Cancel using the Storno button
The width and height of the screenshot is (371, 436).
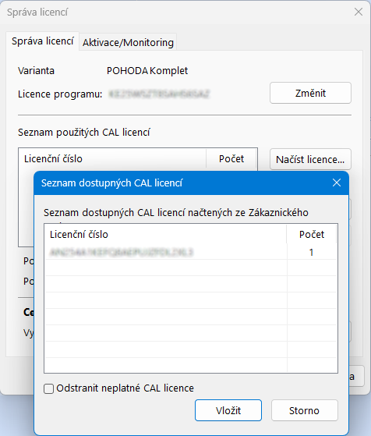click(x=304, y=410)
